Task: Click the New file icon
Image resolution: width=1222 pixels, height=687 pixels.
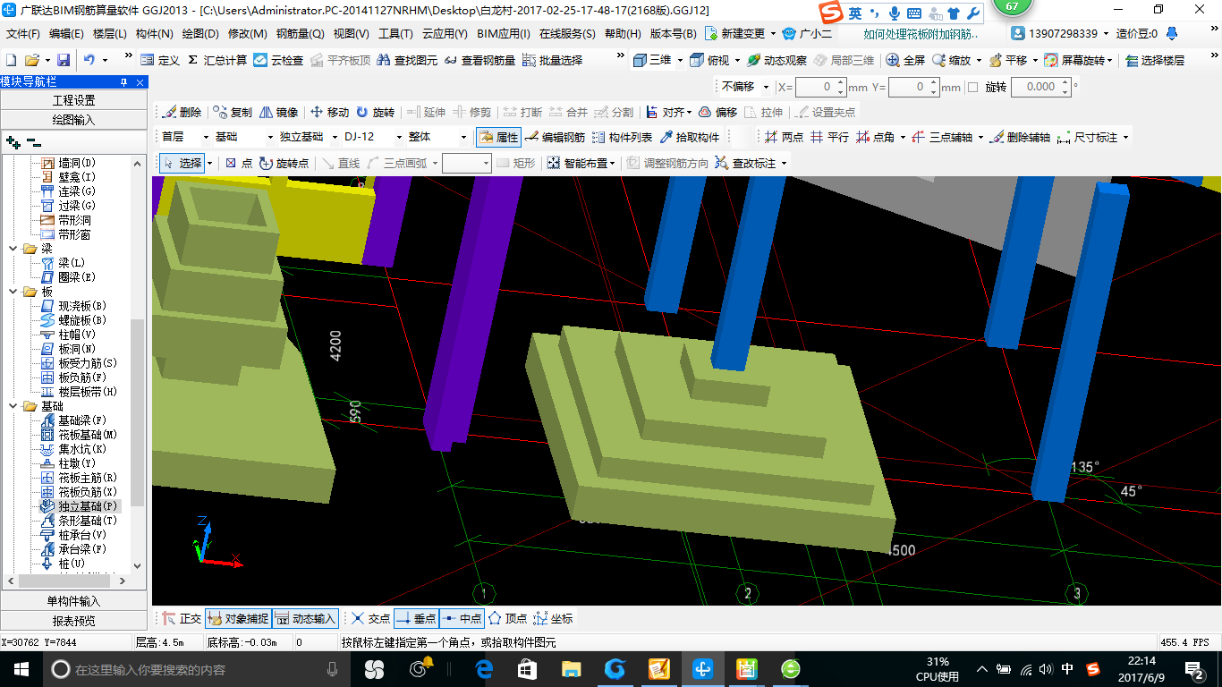Action: 12,60
